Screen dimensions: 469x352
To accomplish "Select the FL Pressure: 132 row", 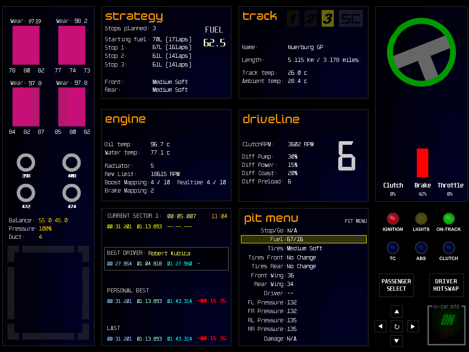I will pyautogui.click(x=272, y=302).
